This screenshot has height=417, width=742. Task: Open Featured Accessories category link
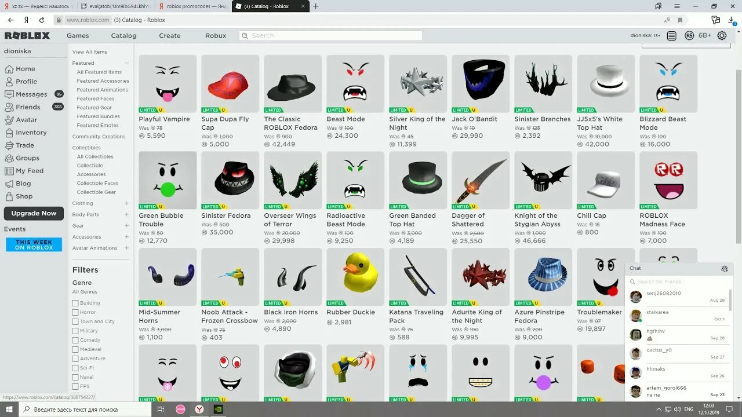pyautogui.click(x=103, y=81)
